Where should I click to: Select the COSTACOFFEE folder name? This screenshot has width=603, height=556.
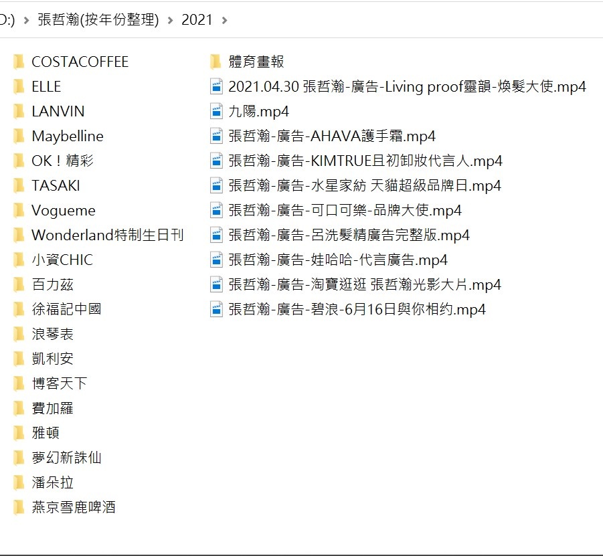80,62
